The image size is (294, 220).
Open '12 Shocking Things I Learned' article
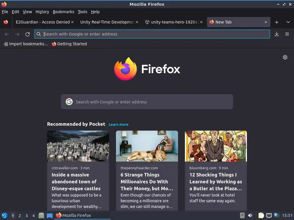coord(216,182)
